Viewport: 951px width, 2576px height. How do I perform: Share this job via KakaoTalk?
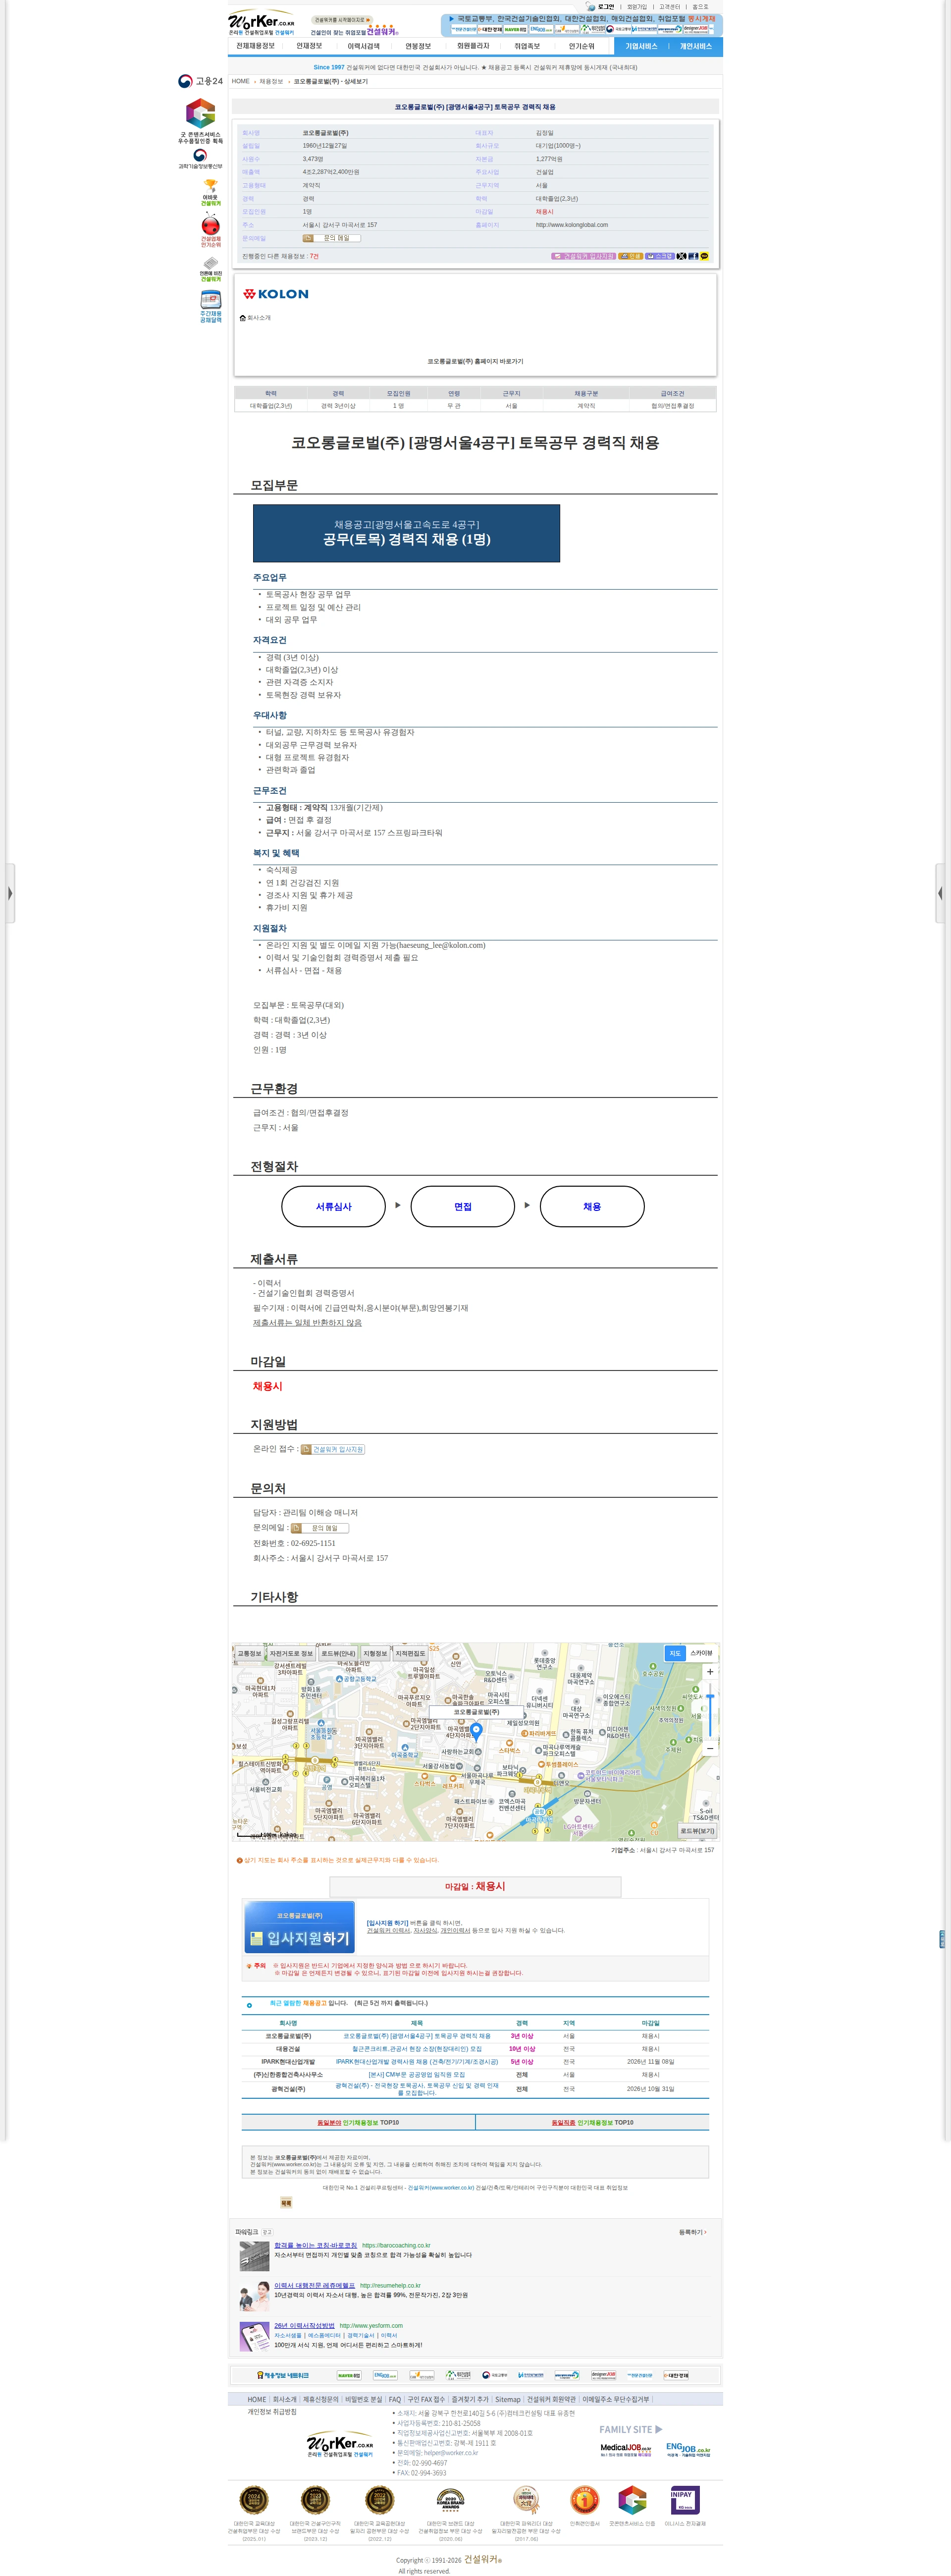click(705, 256)
